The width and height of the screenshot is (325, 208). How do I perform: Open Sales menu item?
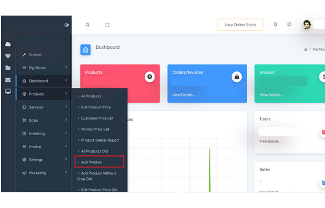tap(33, 121)
